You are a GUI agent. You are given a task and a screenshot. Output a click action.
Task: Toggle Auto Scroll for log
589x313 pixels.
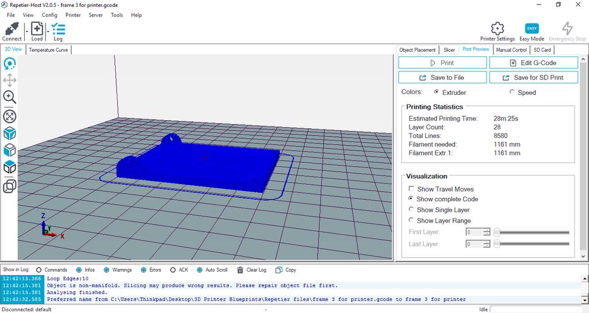[x=200, y=270]
